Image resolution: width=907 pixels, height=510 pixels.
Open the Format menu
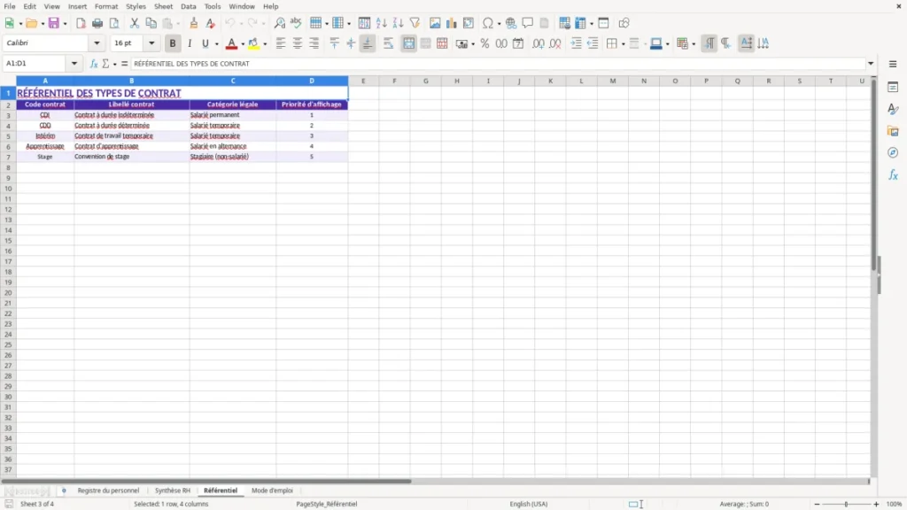106,6
